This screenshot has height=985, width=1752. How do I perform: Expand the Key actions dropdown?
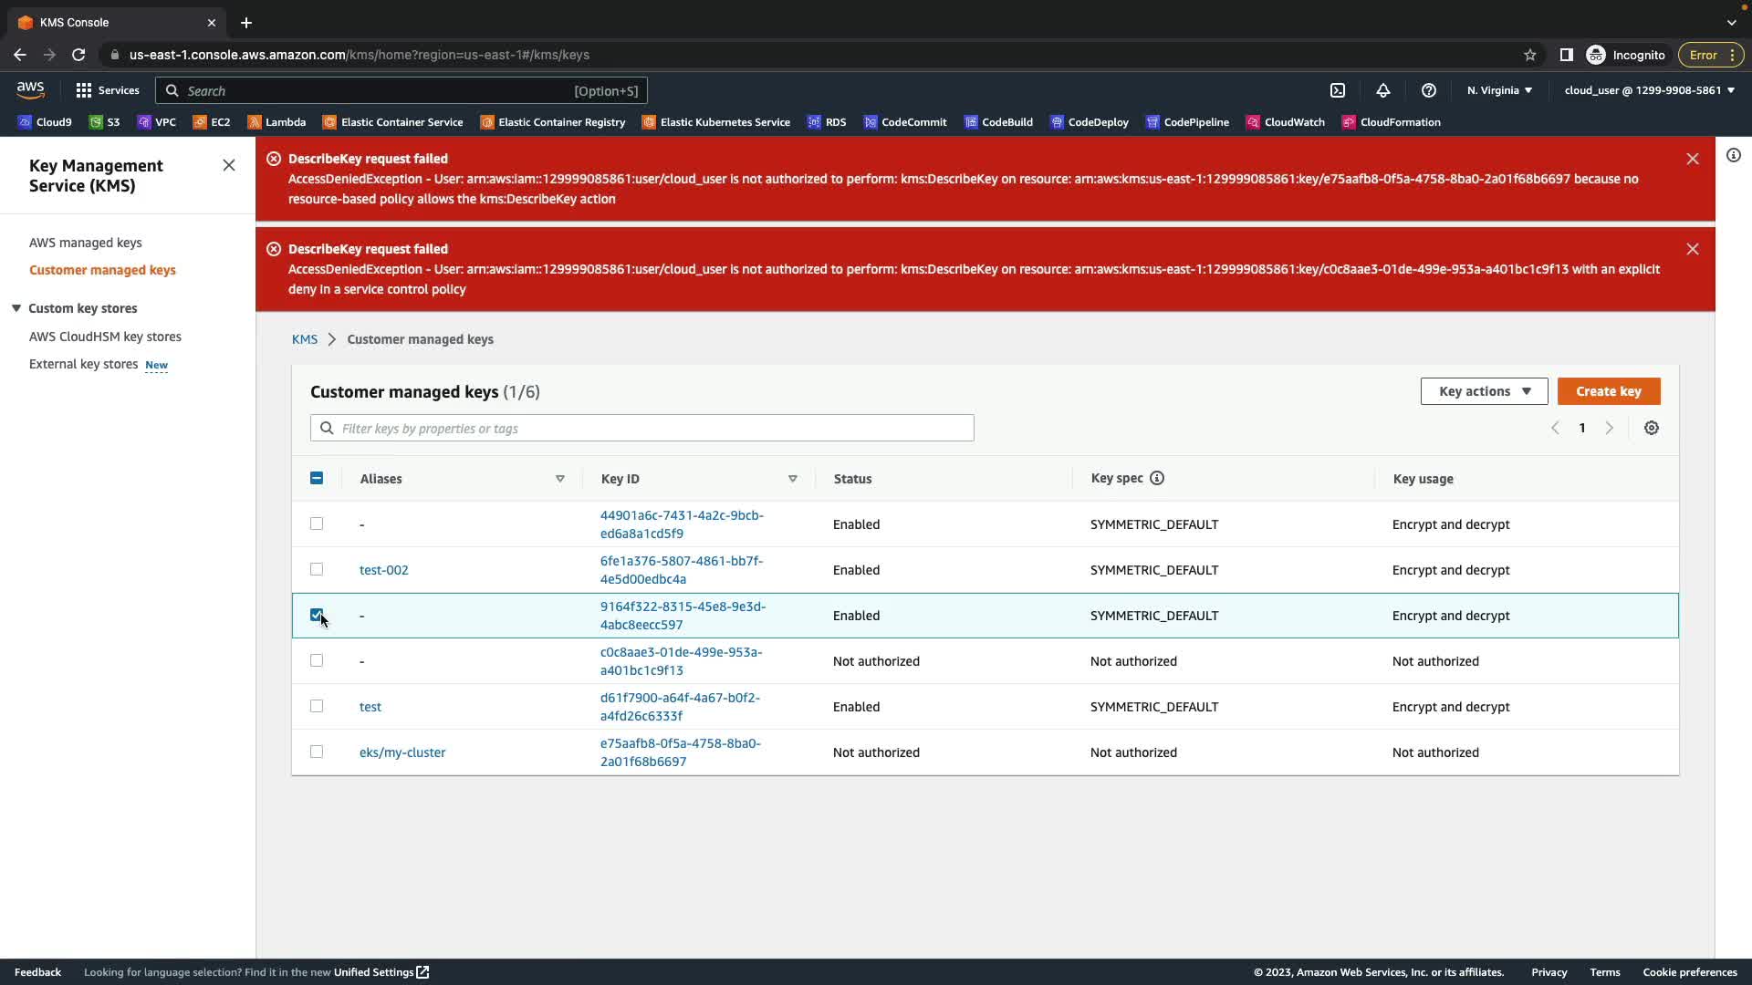click(1484, 391)
